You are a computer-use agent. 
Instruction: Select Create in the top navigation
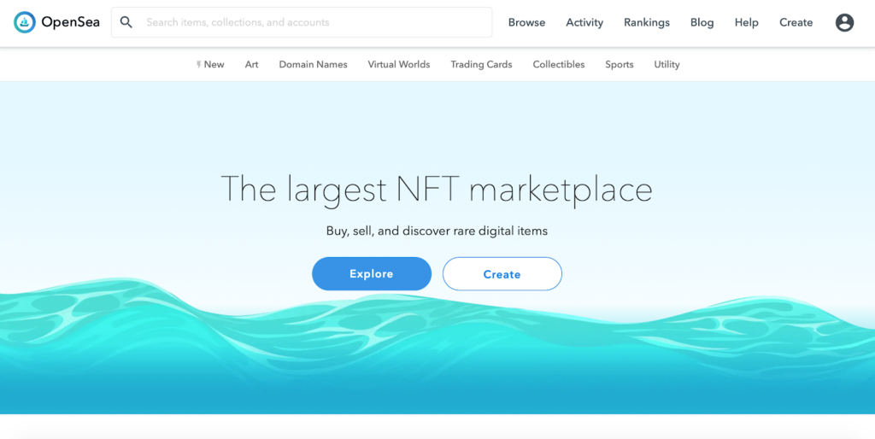(x=796, y=22)
